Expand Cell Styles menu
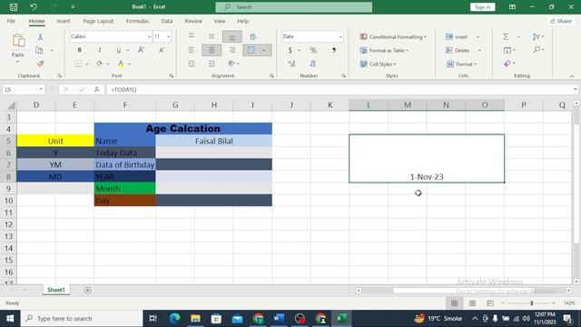This screenshot has width=581, height=327. point(378,64)
